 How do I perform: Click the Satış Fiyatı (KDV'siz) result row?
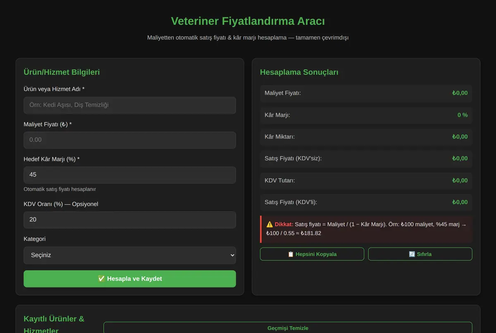point(366,159)
